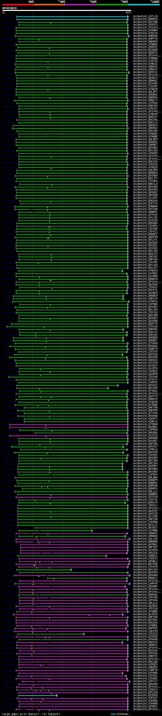Open hit UniRef100_B2ZHX6
Image resolution: width=162 pixels, height=716 pixels.
[x=145, y=695]
